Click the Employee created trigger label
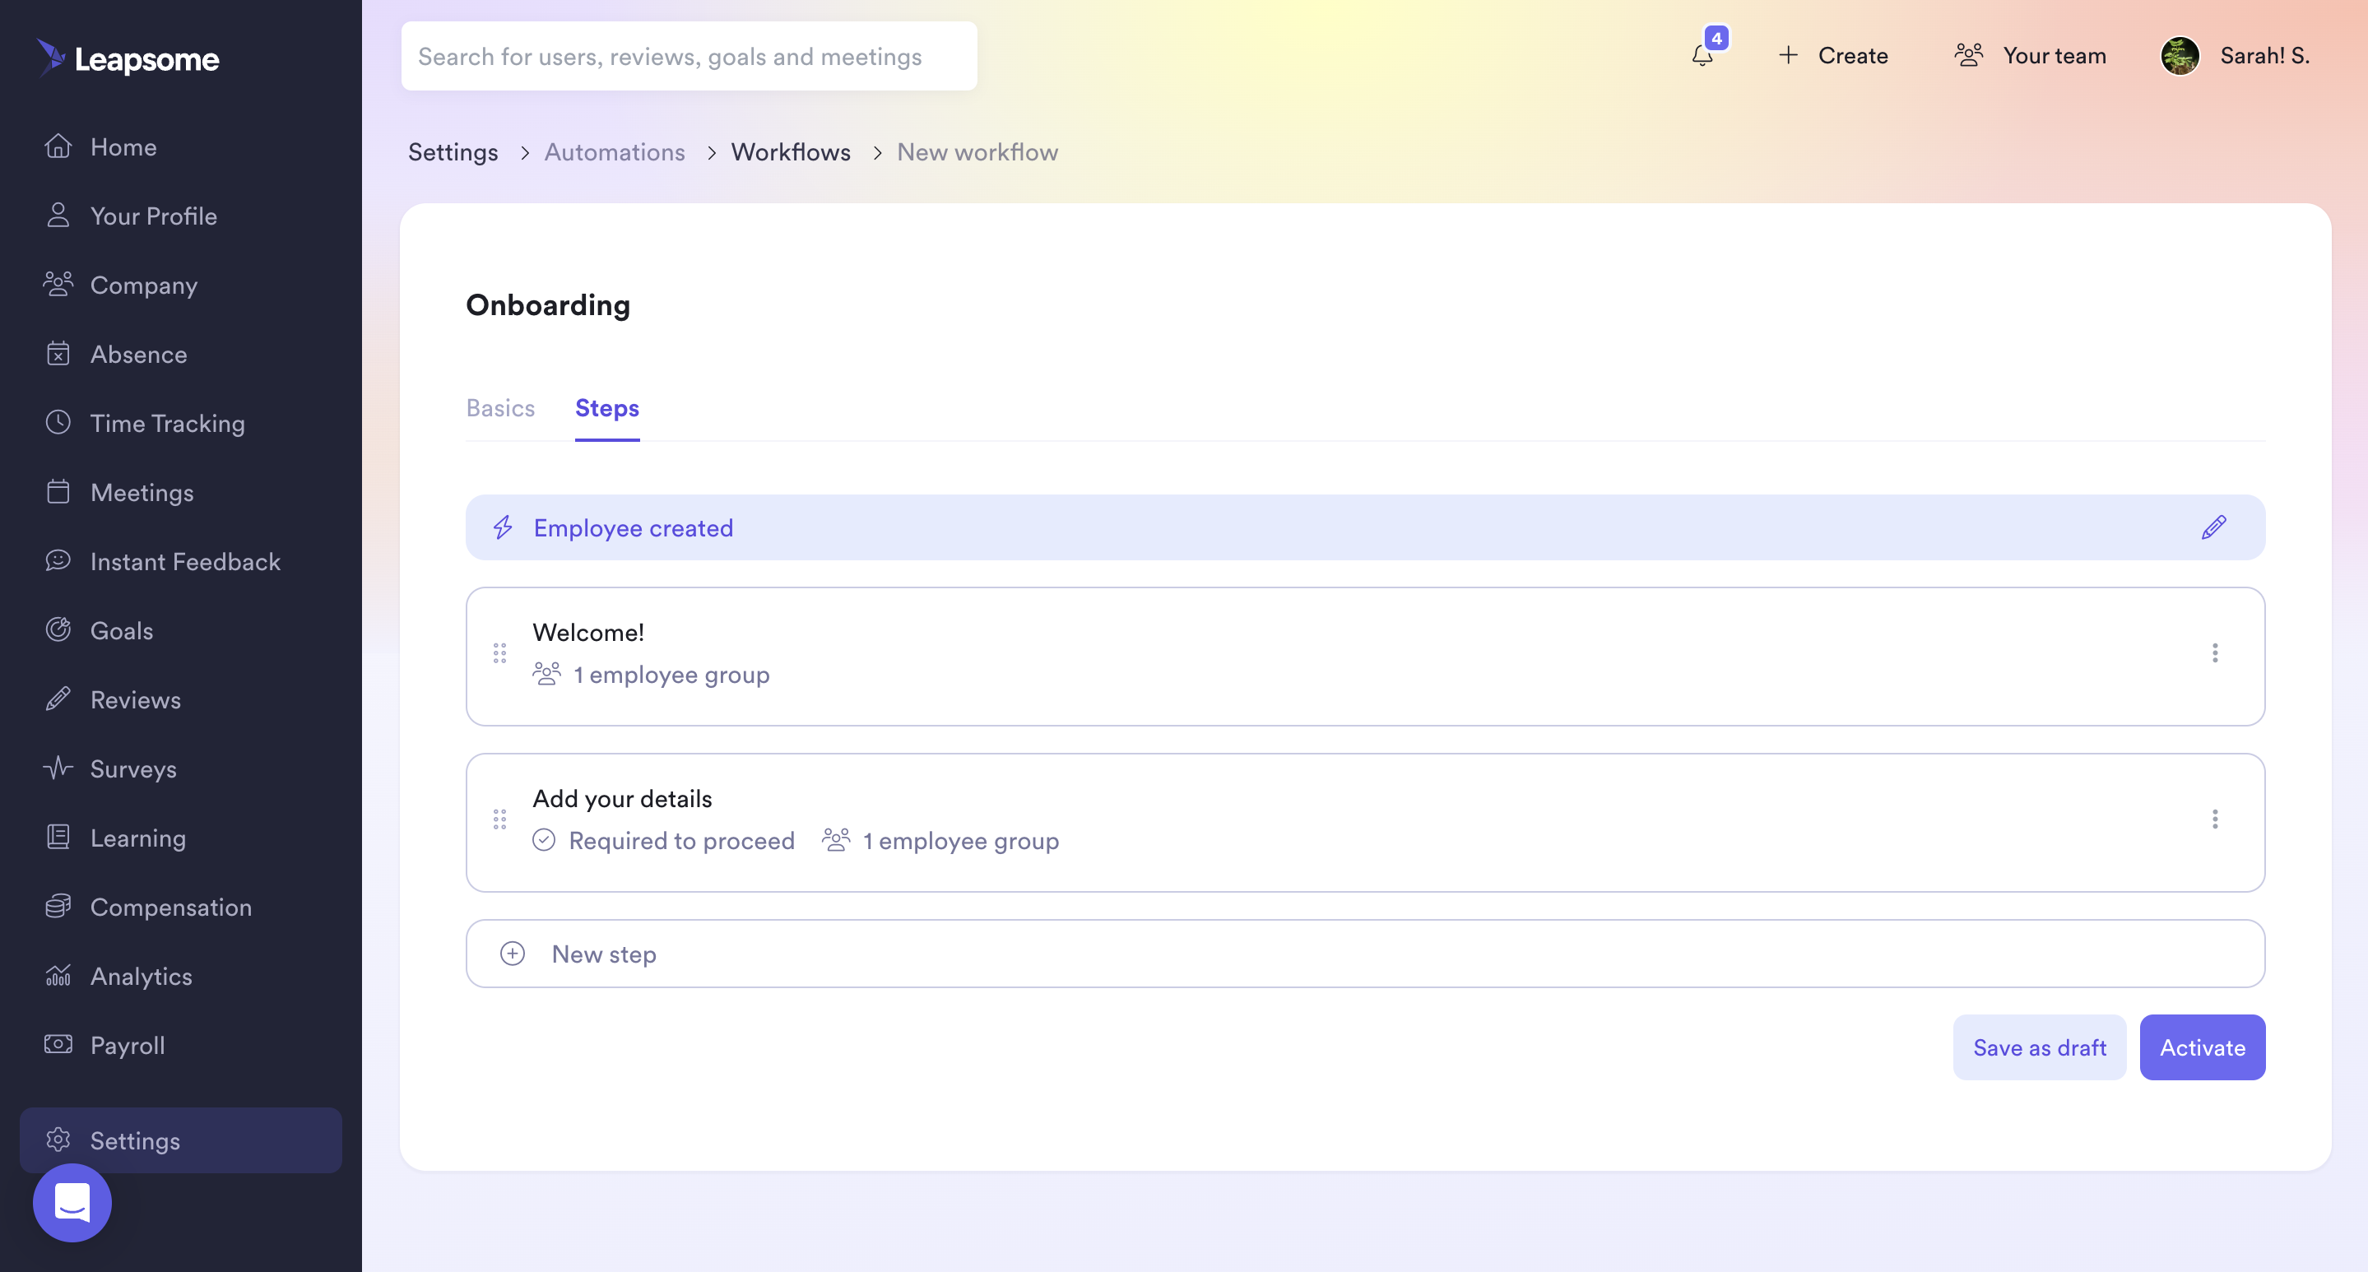Screen dimensions: 2368x1272 coord(634,527)
